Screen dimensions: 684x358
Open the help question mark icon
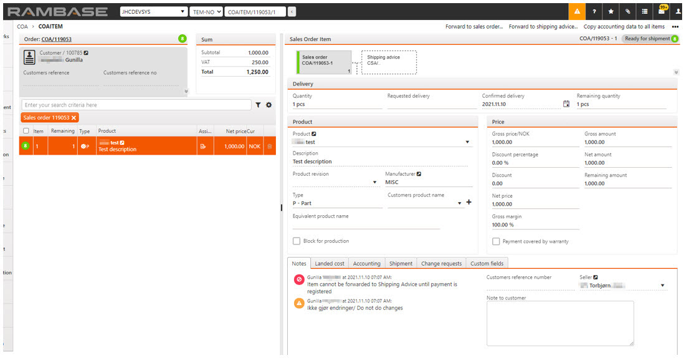coord(594,11)
